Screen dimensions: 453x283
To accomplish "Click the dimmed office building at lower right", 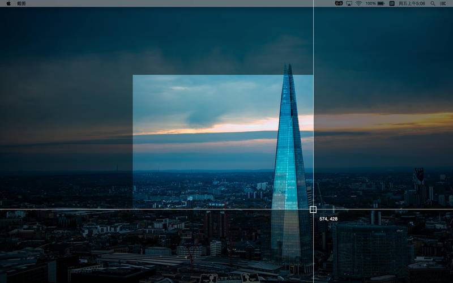I will pyautogui.click(x=368, y=249).
